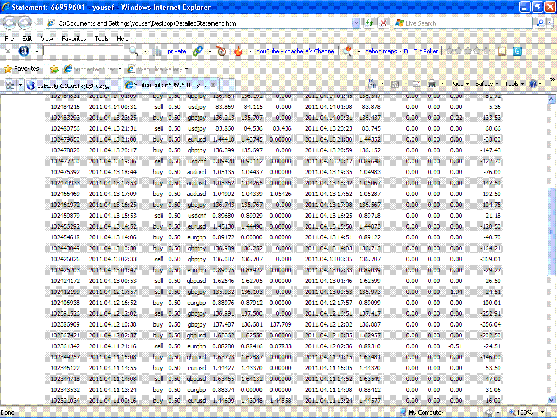Click the zoom level 100% in status bar
This screenshot has width=557, height=418.
point(526,413)
